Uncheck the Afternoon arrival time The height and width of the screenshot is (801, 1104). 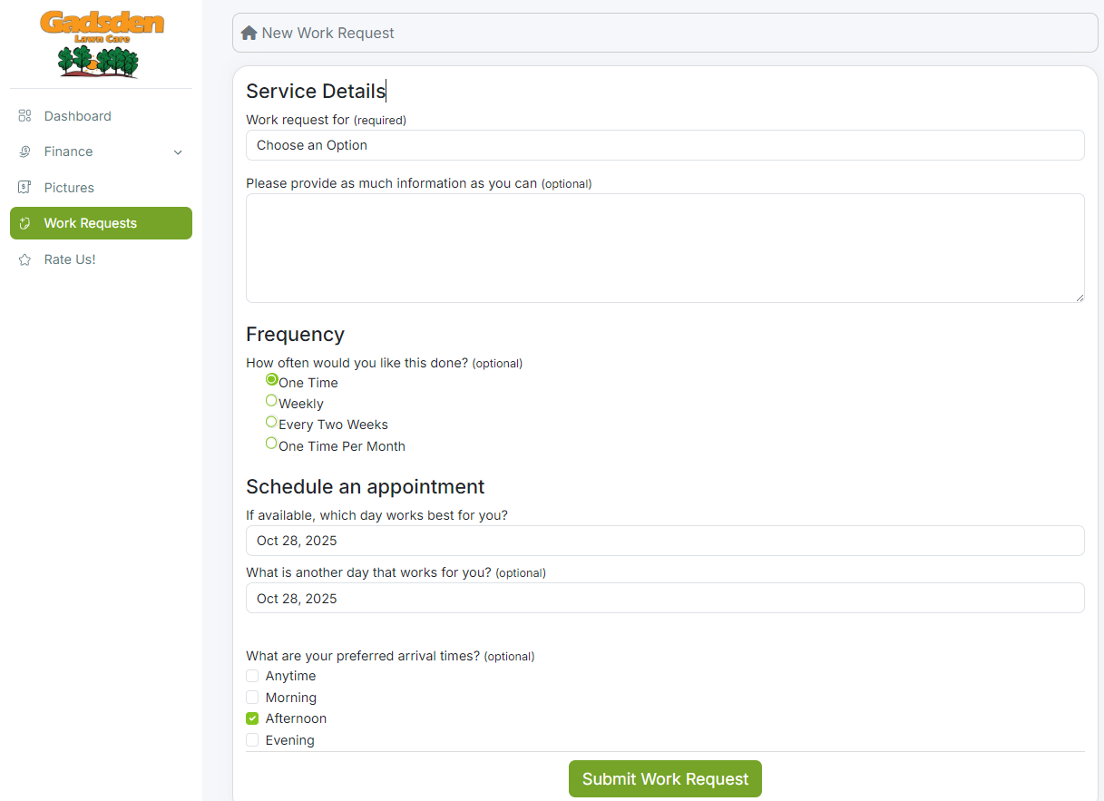point(252,718)
